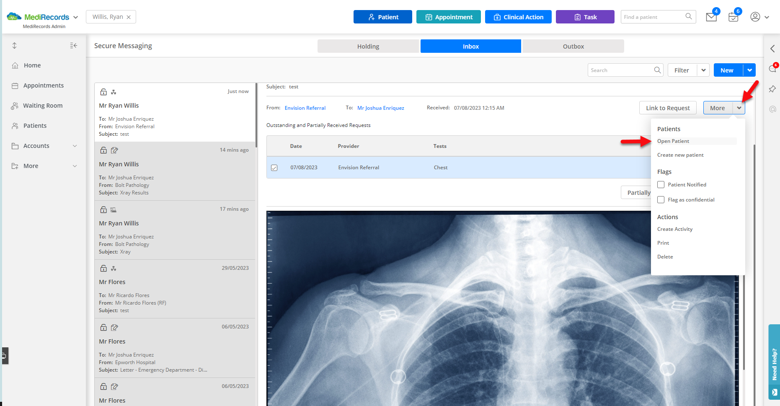Click the MediRecords cloud logo

click(x=14, y=16)
